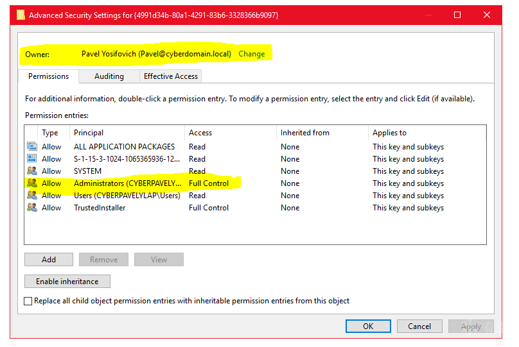
Task: Click the folder icon in the title bar
Action: pyautogui.click(x=20, y=15)
